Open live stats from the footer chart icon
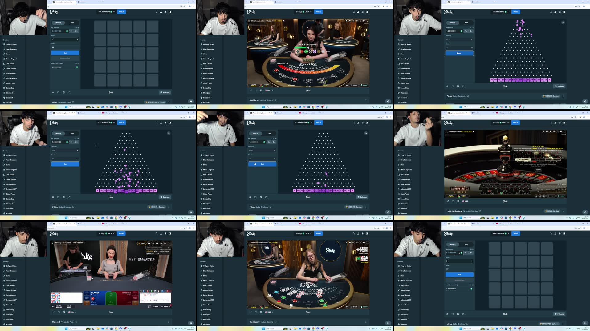Image resolution: width=590 pixels, height=331 pixels. [63, 92]
